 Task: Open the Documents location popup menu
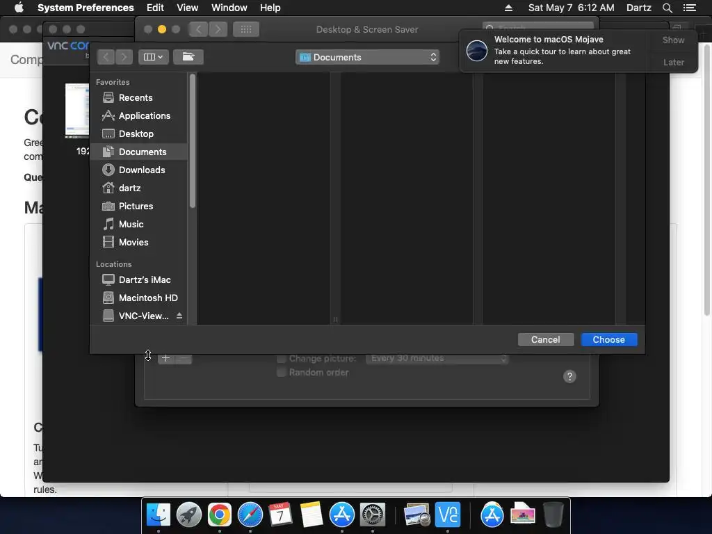[367, 57]
